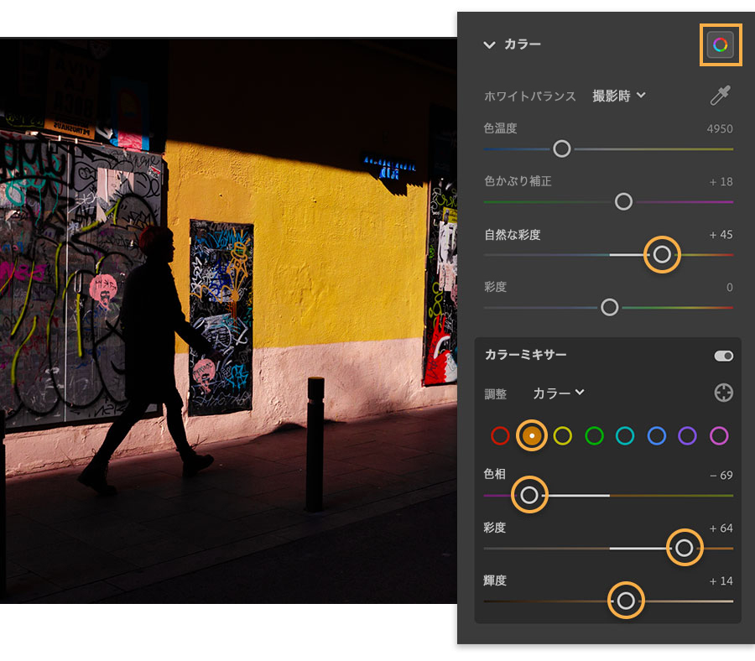Click the 色かぶり補正 value + 18

pyautogui.click(x=721, y=182)
